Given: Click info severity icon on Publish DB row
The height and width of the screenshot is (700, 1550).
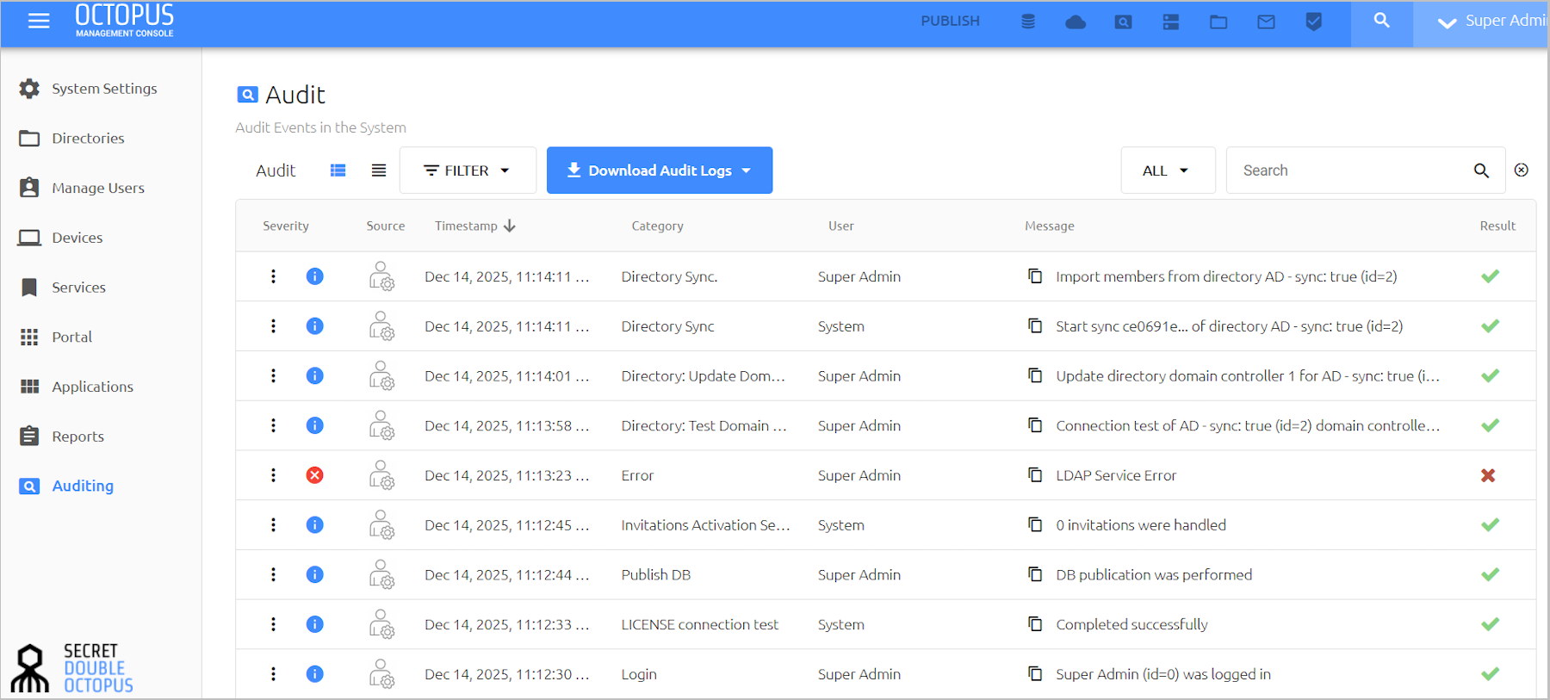Looking at the screenshot, I should click(x=315, y=574).
